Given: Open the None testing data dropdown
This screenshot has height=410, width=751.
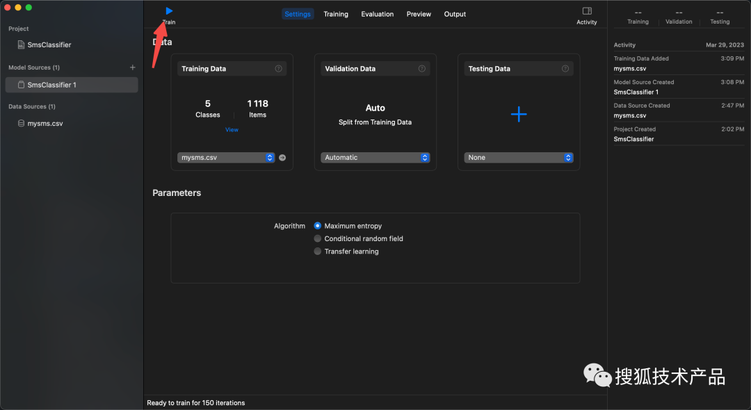Looking at the screenshot, I should [519, 157].
